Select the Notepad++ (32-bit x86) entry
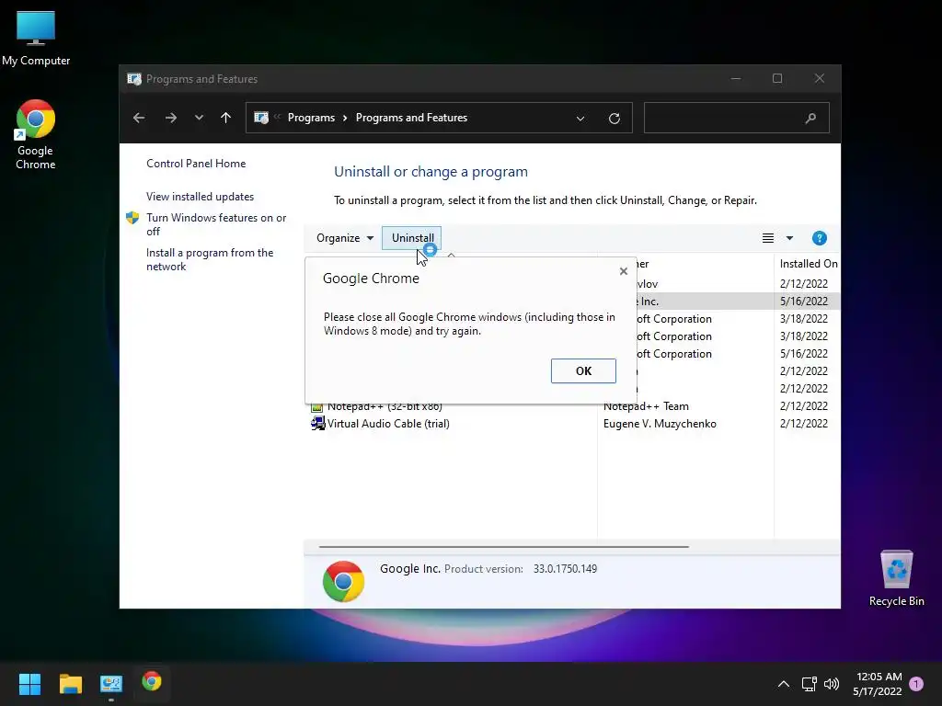Screen dimensions: 942x706 pyautogui.click(x=385, y=407)
